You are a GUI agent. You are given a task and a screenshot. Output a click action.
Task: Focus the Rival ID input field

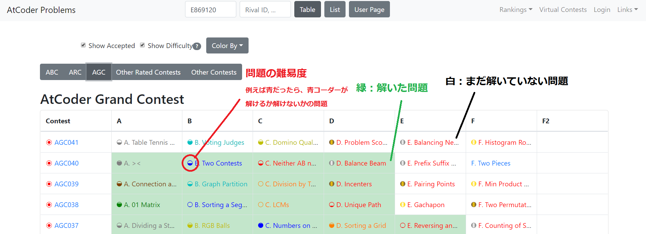pos(265,10)
